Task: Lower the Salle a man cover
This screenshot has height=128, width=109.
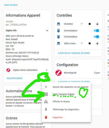Action: tap(97, 44)
